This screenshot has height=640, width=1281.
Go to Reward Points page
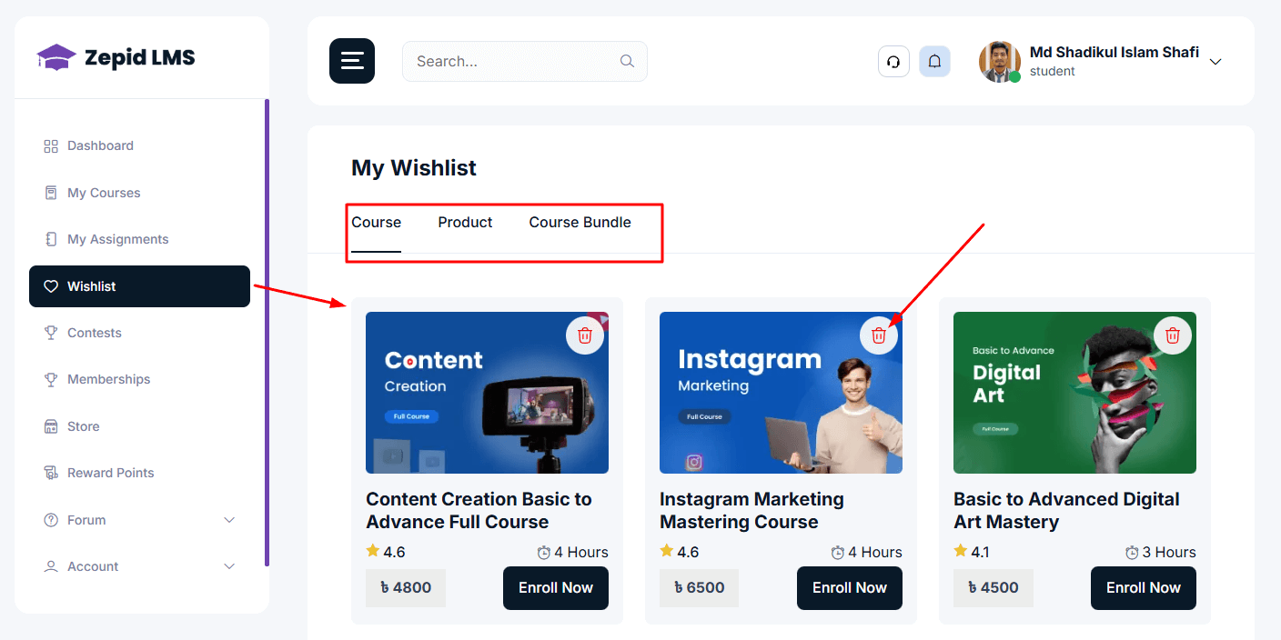[110, 473]
